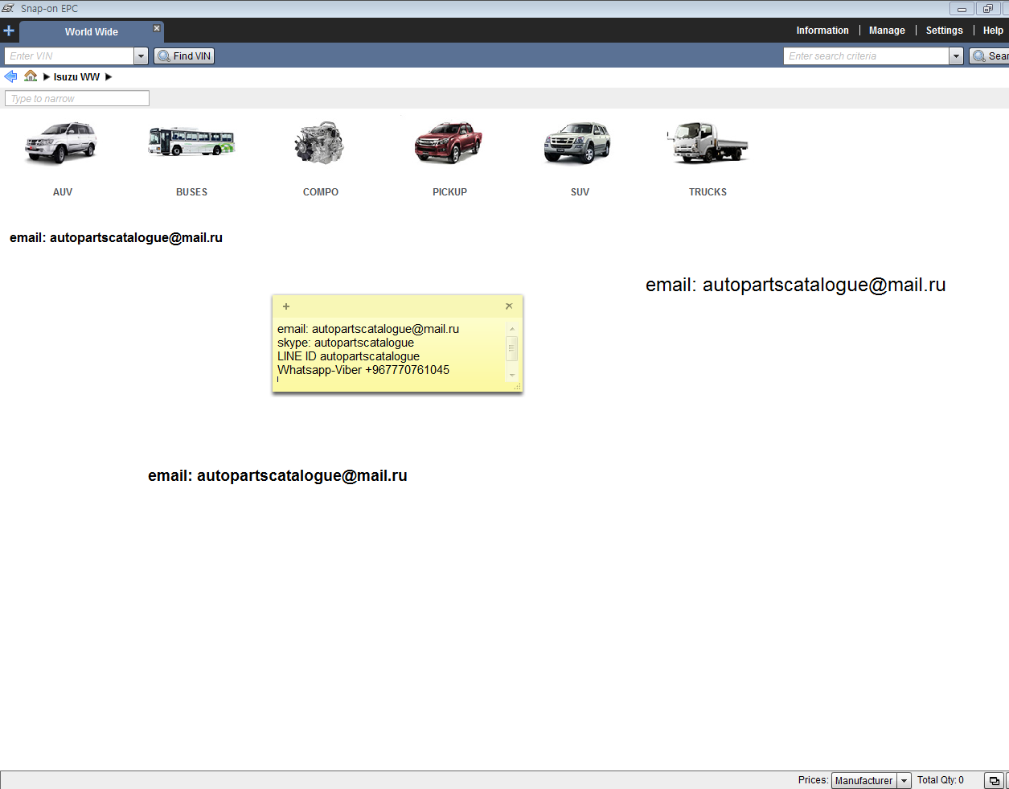
Task: Click sticky note scroll up arrow
Action: pyautogui.click(x=512, y=328)
